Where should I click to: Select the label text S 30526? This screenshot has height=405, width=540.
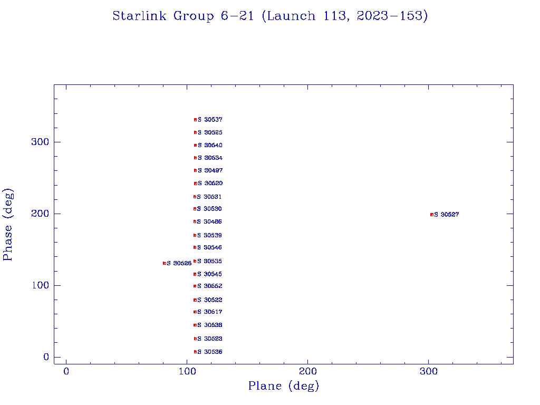click(x=179, y=264)
